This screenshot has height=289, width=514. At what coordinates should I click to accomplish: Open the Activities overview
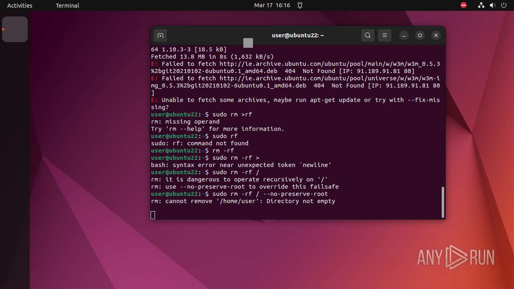(20, 5)
